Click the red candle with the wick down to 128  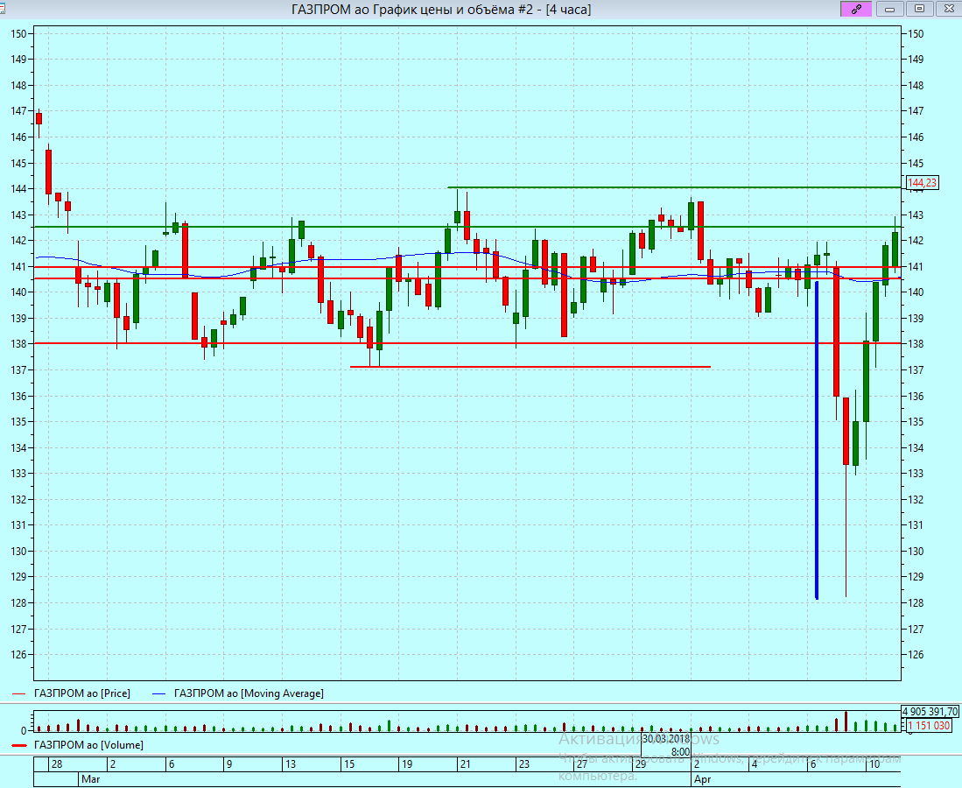pos(846,431)
